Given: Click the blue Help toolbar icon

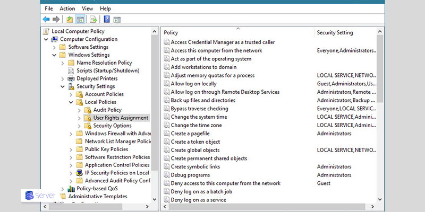Looking at the screenshot, I should pos(107,19).
